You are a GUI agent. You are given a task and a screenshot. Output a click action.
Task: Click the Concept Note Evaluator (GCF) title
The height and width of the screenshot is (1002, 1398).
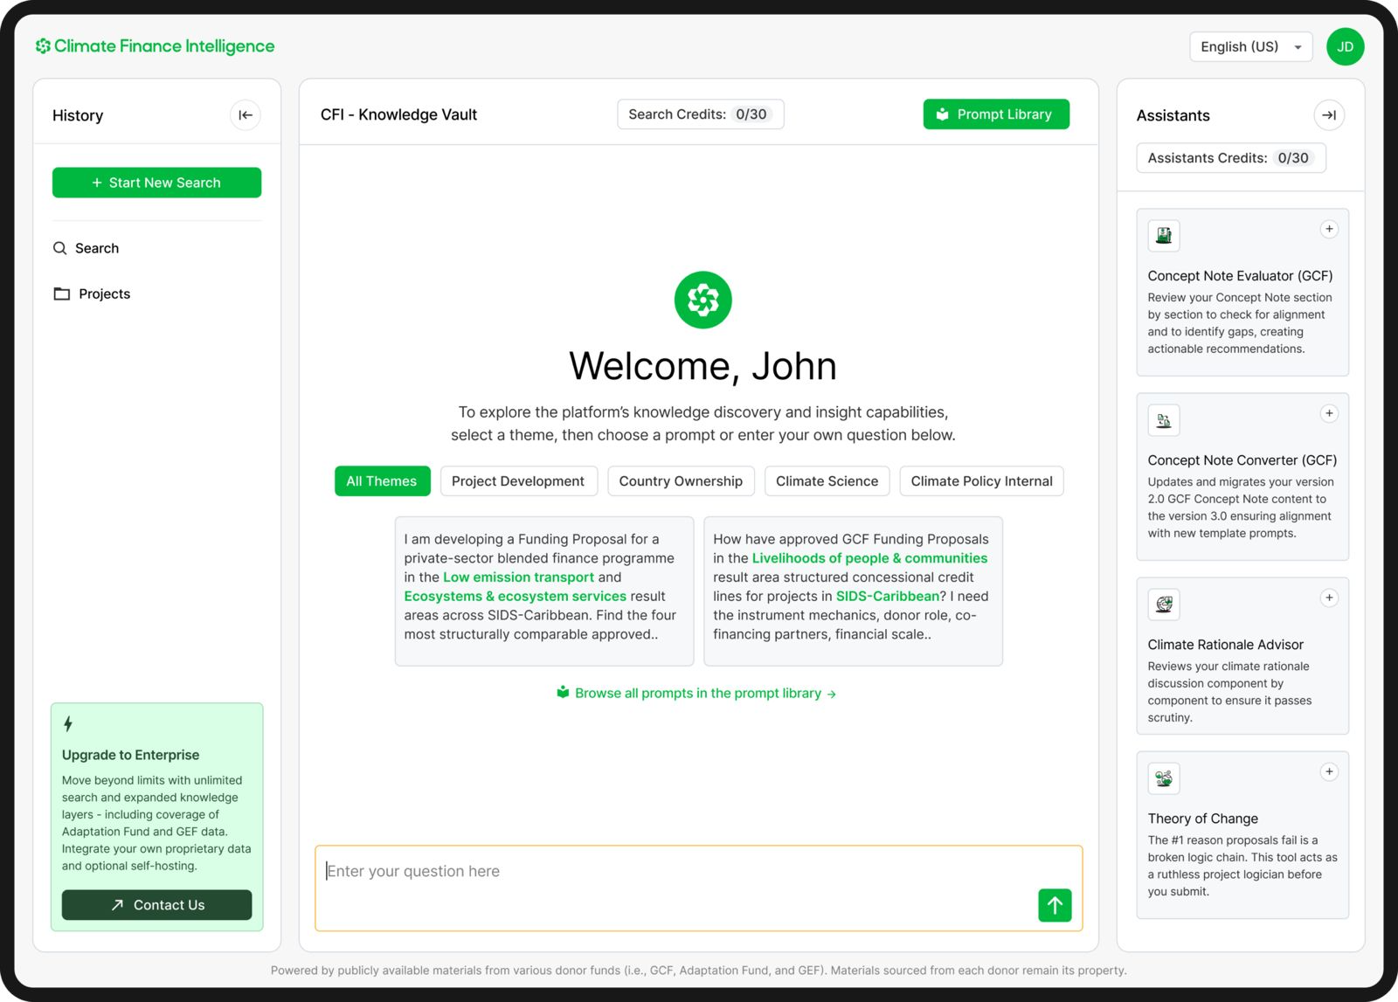[1240, 276]
